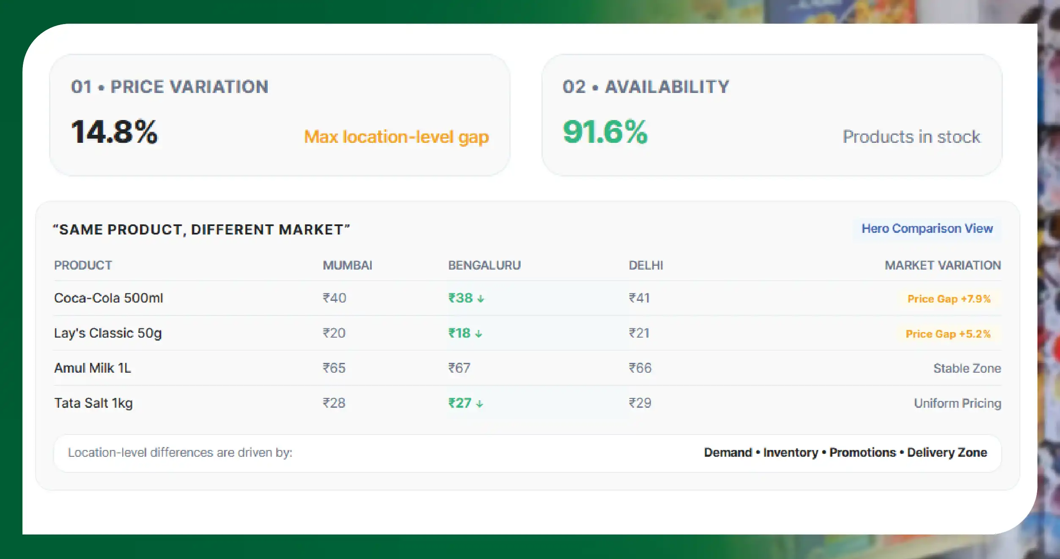Click the Promotions driver label
Screen dimensions: 1060x559
coord(862,453)
